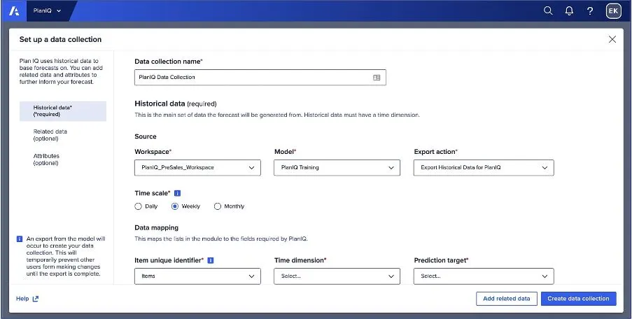This screenshot has width=632, height=319.
Task: Click the icon inside the name field
Action: pyautogui.click(x=377, y=78)
